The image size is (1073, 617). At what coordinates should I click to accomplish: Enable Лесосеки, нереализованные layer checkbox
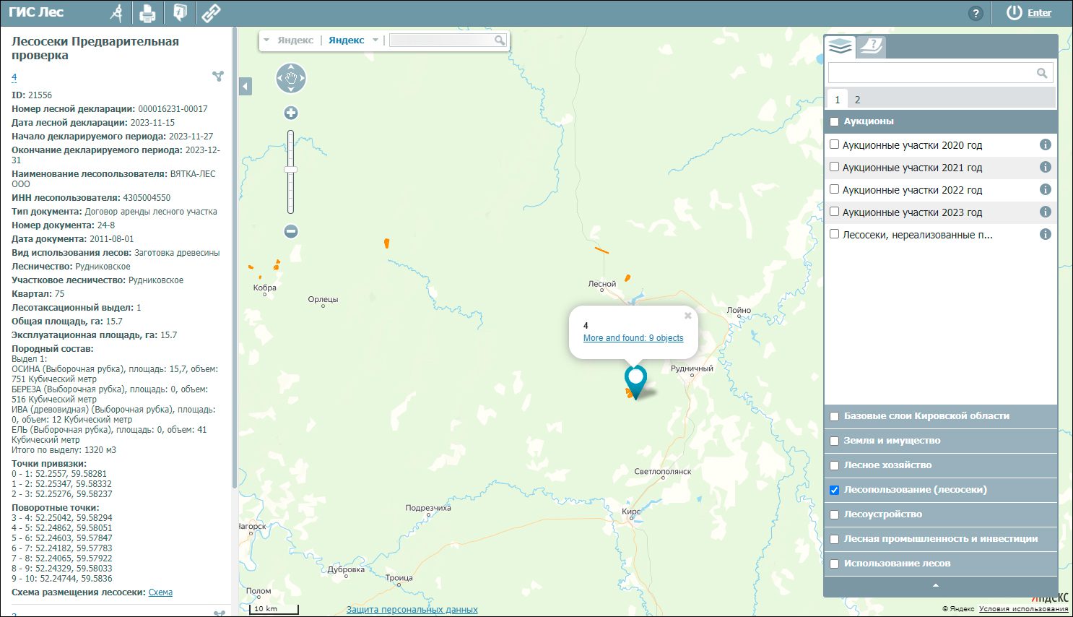click(x=835, y=234)
